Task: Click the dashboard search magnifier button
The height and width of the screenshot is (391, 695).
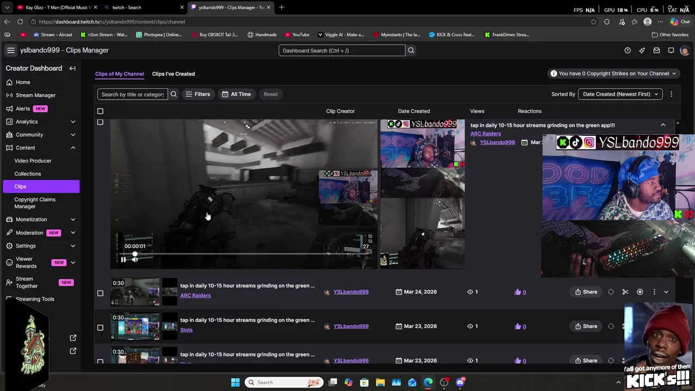Action: [411, 51]
